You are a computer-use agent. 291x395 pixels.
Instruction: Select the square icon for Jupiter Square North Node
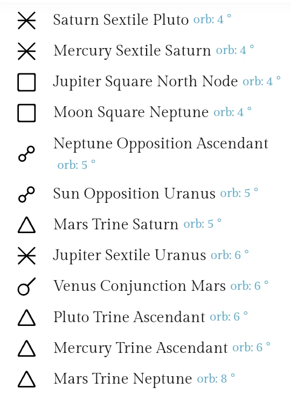tap(26, 82)
